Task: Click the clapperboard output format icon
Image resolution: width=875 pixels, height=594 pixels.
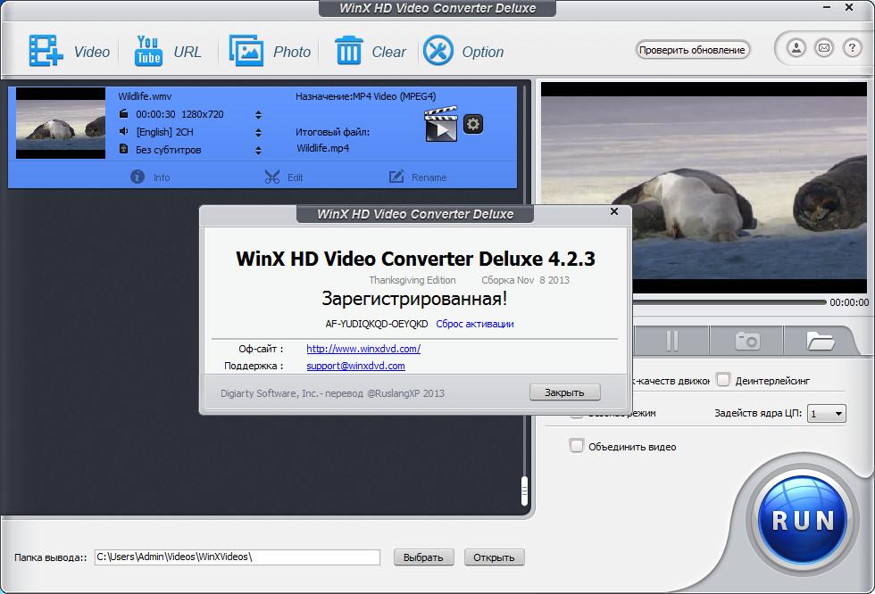Action: click(440, 125)
